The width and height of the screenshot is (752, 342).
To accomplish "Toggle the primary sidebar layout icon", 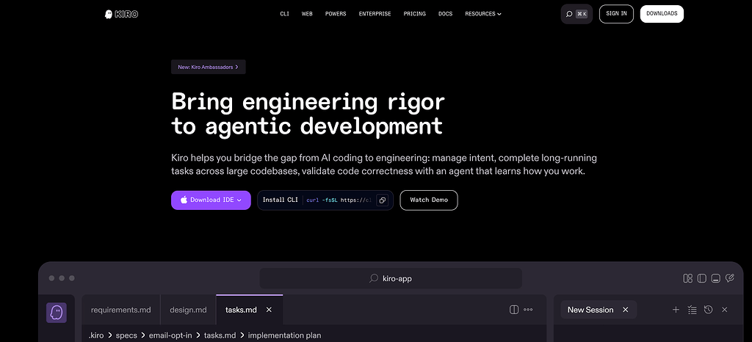I will [701, 278].
